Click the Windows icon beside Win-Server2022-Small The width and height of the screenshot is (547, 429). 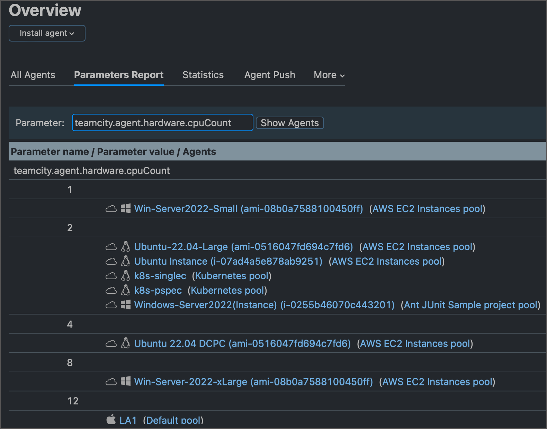[125, 209]
